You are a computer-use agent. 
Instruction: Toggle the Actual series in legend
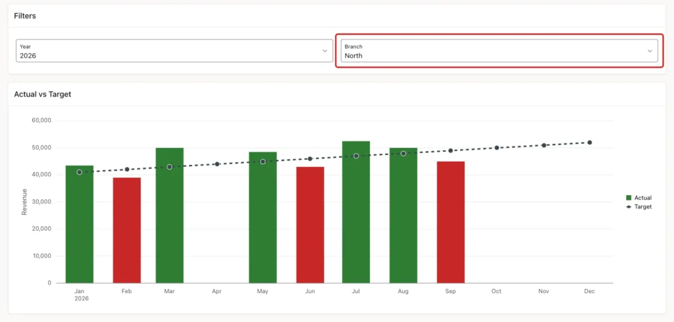pos(638,198)
